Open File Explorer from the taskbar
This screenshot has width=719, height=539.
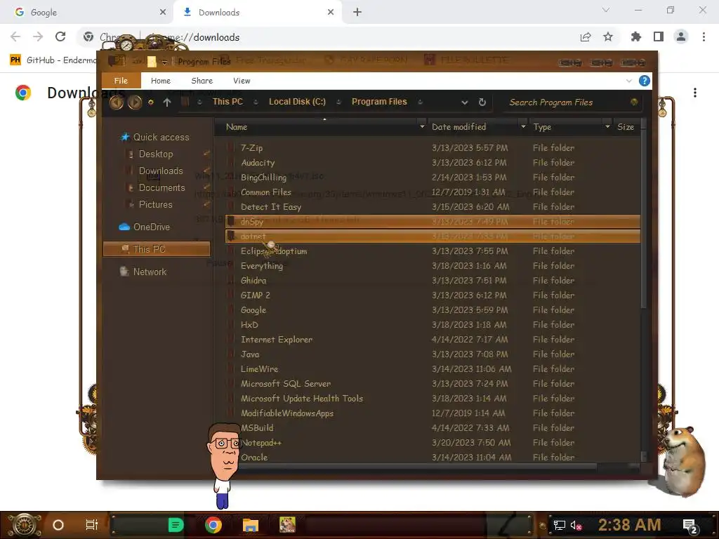click(251, 525)
